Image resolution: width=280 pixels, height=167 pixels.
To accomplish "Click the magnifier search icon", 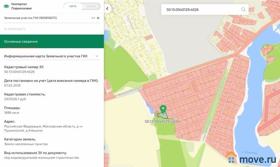I will pos(243,9).
